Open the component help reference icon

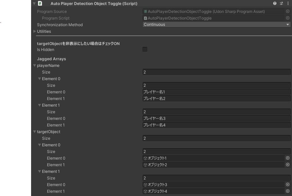click(x=275, y=3)
